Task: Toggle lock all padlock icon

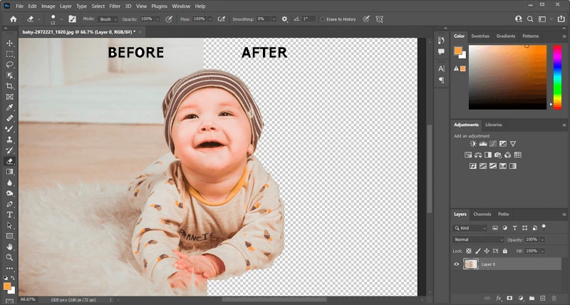Action: [505, 251]
